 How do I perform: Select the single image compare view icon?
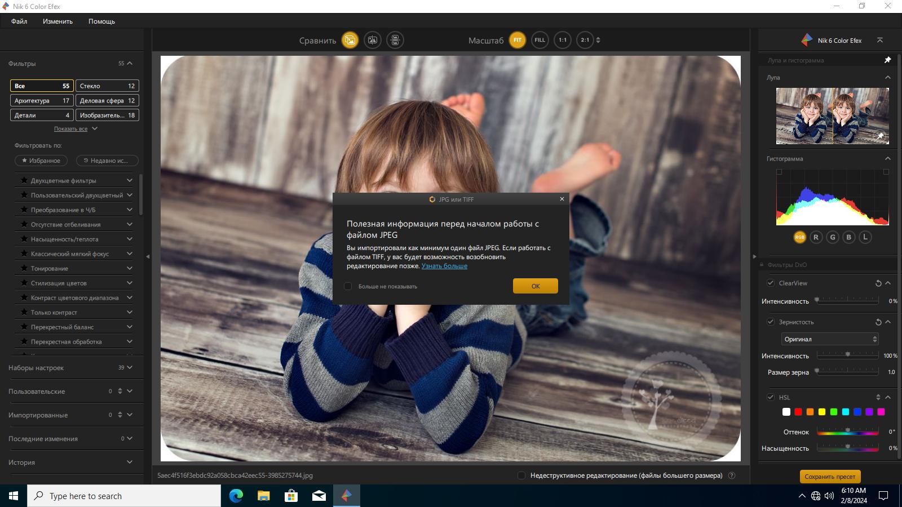pyautogui.click(x=350, y=40)
